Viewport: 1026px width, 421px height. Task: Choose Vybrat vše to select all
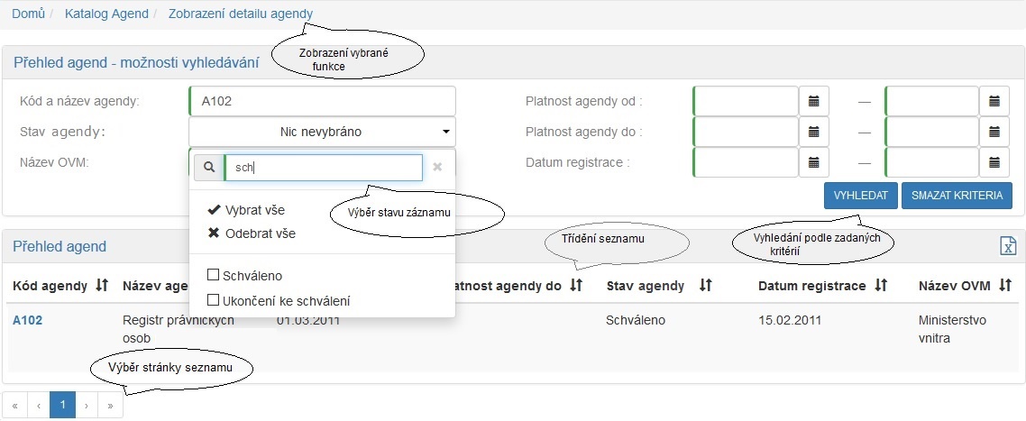point(246,210)
